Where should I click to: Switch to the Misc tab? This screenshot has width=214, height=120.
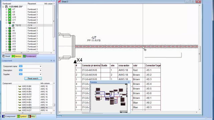click(32, 116)
